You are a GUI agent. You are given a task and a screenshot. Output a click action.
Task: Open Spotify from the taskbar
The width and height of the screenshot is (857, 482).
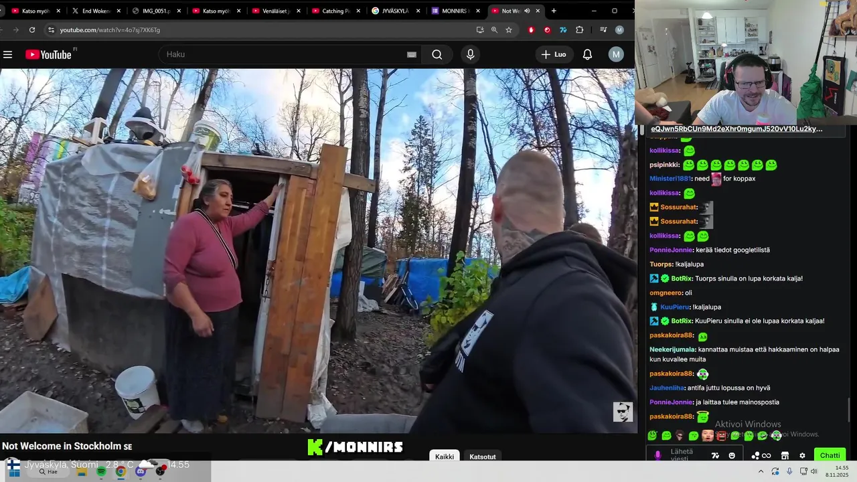tap(101, 471)
